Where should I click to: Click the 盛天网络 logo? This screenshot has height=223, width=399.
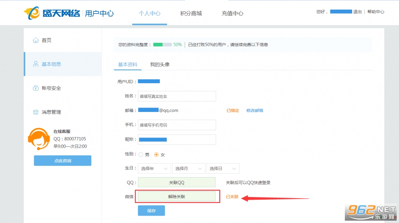click(x=52, y=13)
